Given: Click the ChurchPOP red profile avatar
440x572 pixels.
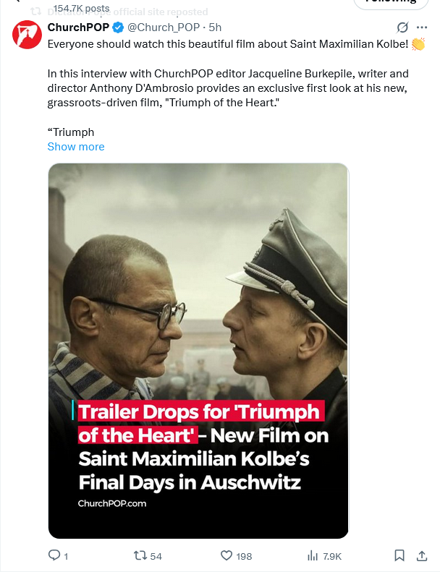Looking at the screenshot, I should point(27,35).
